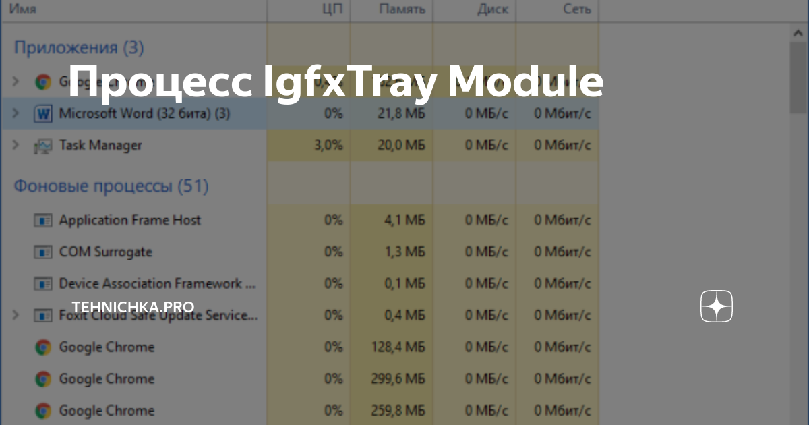Click the 1,3 МБ memory value
Viewport: 809px width, 425px height.
405,252
